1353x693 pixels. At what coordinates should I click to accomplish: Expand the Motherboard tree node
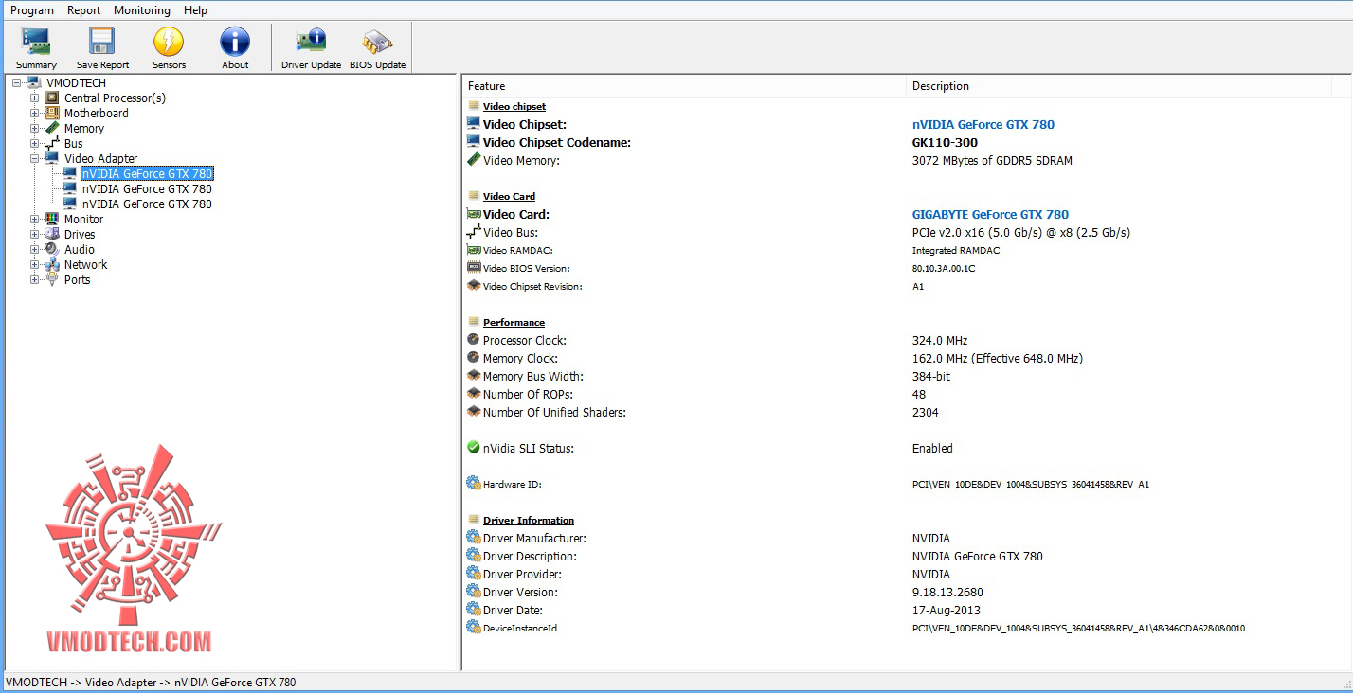click(35, 114)
